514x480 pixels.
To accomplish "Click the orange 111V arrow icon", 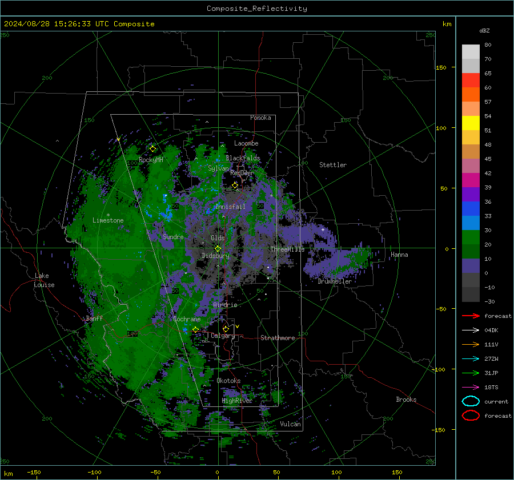I will point(471,344).
